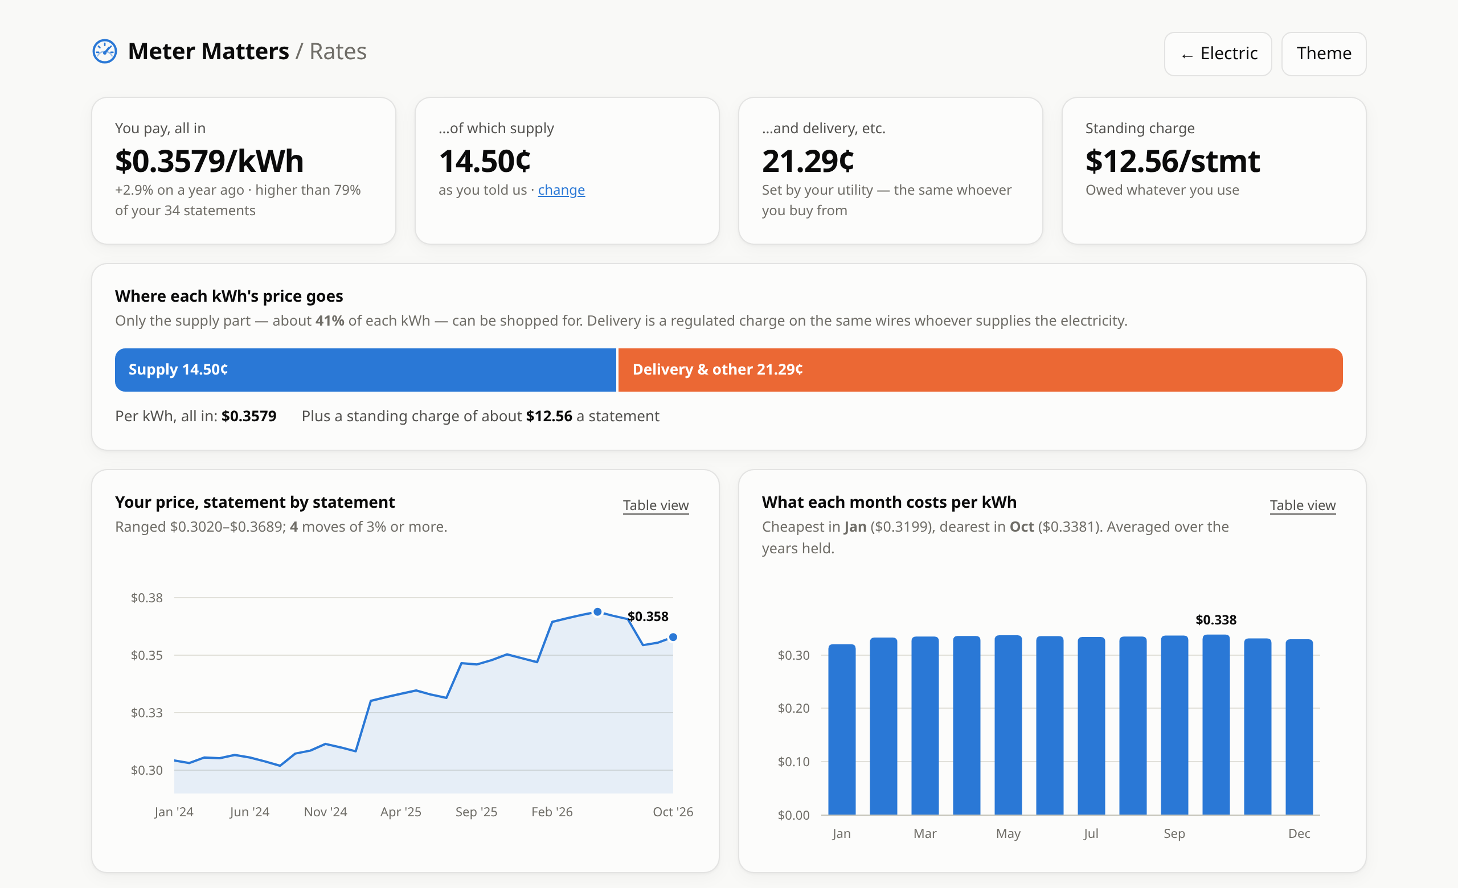The image size is (1458, 888).
Task: Click the 'Sep' label on monthly chart
Action: coord(1174,833)
